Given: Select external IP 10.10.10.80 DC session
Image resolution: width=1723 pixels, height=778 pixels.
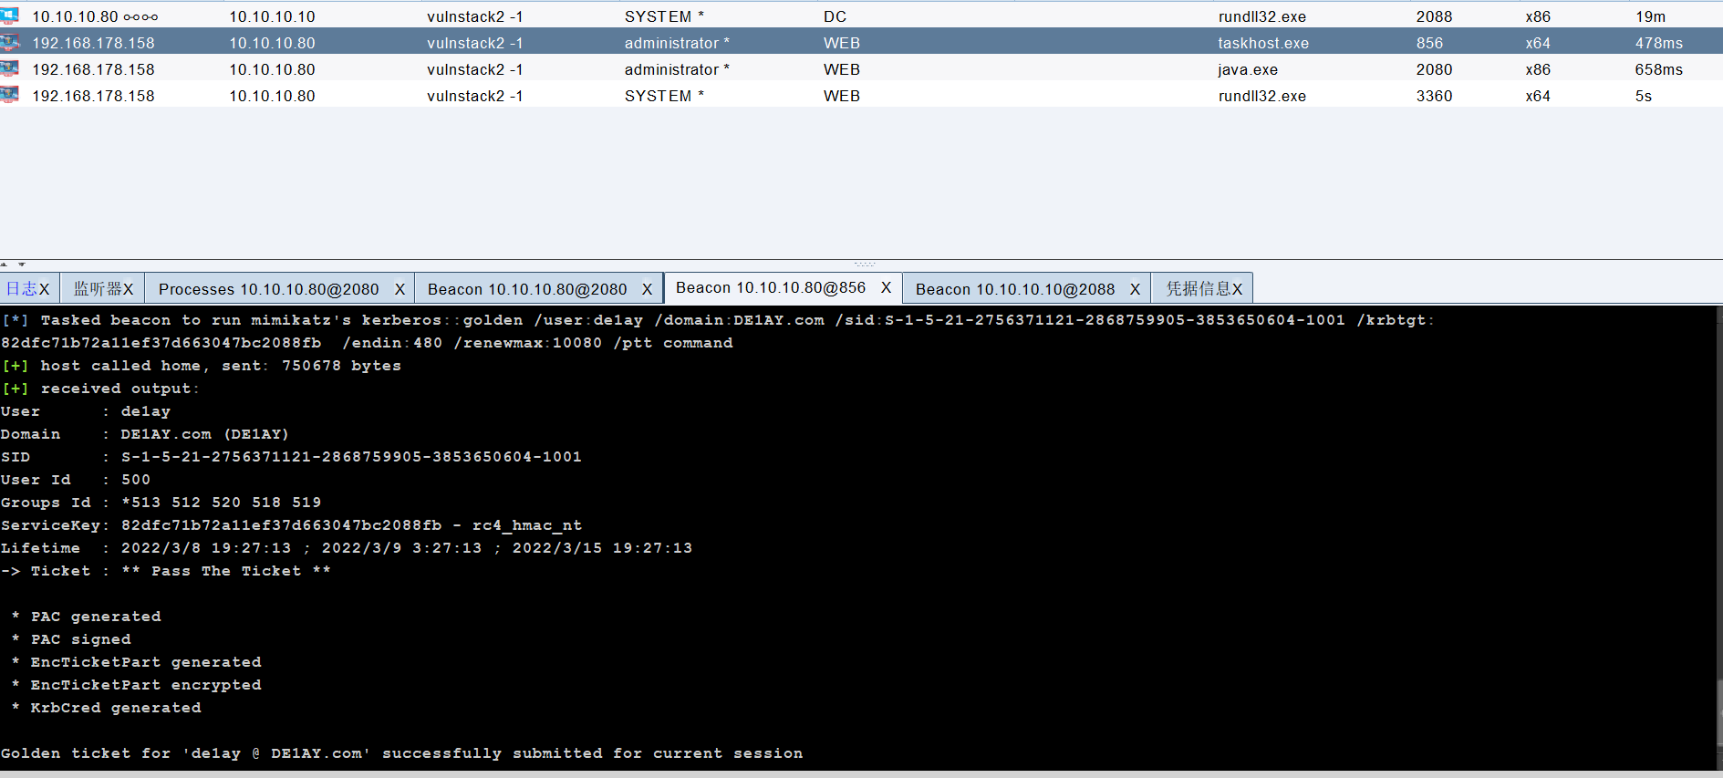Looking at the screenshot, I should point(95,16).
